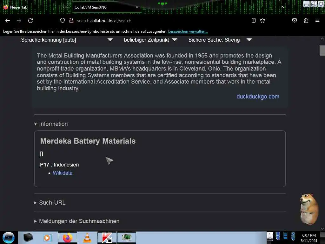Open the black box taskbar icon

pos(28,238)
